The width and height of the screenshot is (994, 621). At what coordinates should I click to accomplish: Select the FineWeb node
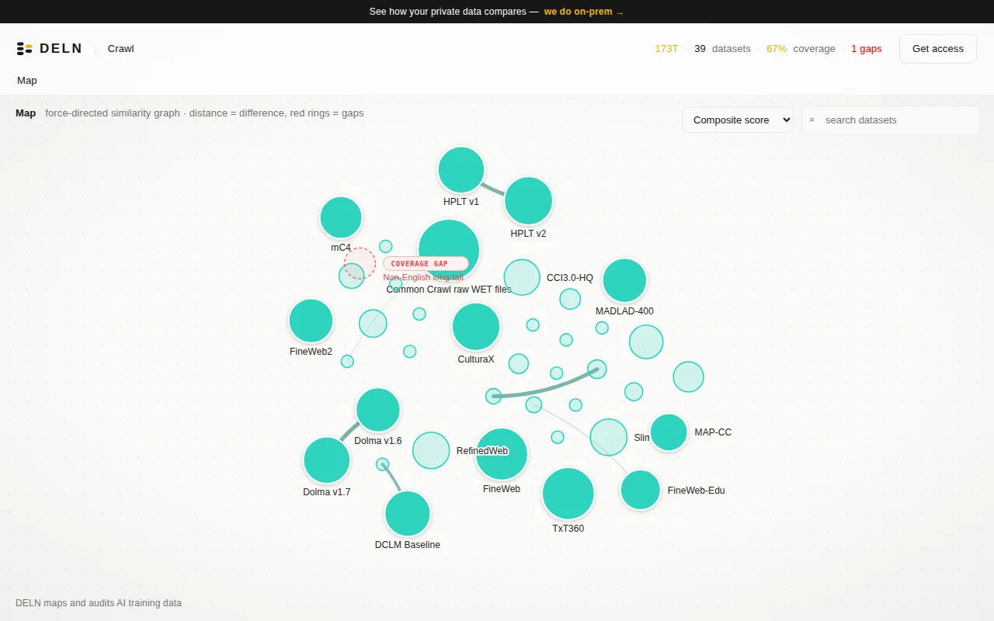[x=502, y=454]
